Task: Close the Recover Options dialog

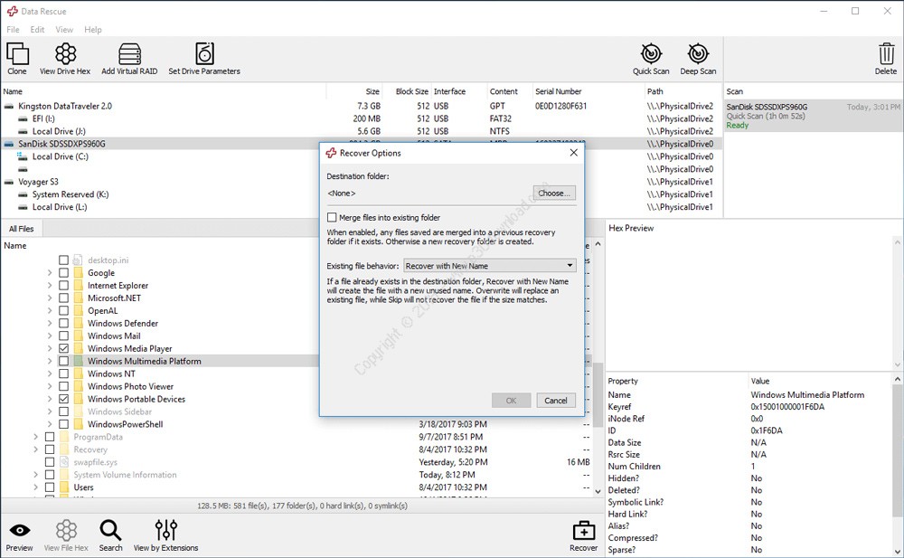Action: [x=574, y=153]
